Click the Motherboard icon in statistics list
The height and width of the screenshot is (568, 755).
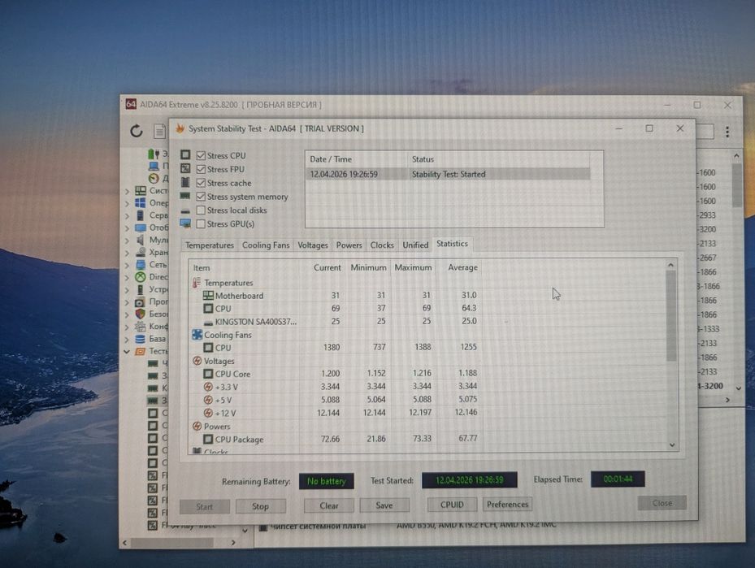(208, 295)
